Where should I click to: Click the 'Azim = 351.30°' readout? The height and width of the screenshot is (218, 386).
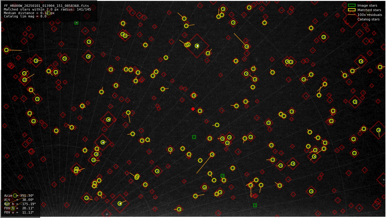pyautogui.click(x=19, y=195)
